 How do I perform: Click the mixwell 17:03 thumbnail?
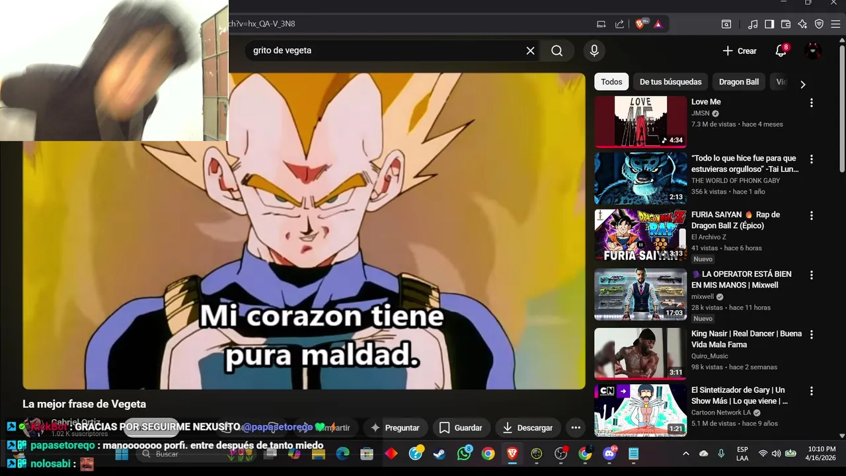[x=640, y=294]
